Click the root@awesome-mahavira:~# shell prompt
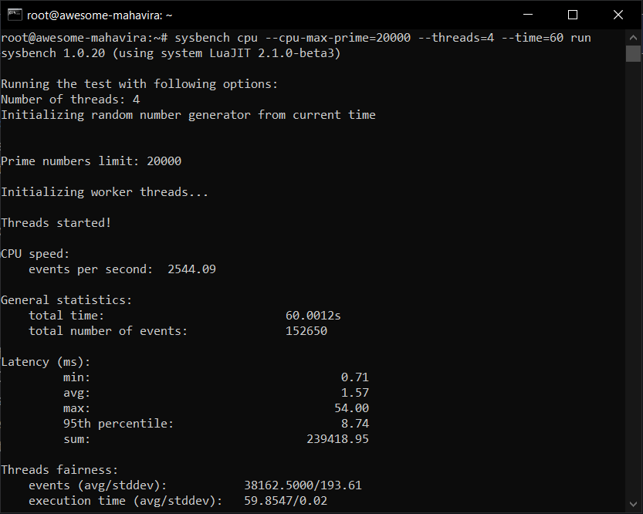643x514 pixels. [x=84, y=38]
